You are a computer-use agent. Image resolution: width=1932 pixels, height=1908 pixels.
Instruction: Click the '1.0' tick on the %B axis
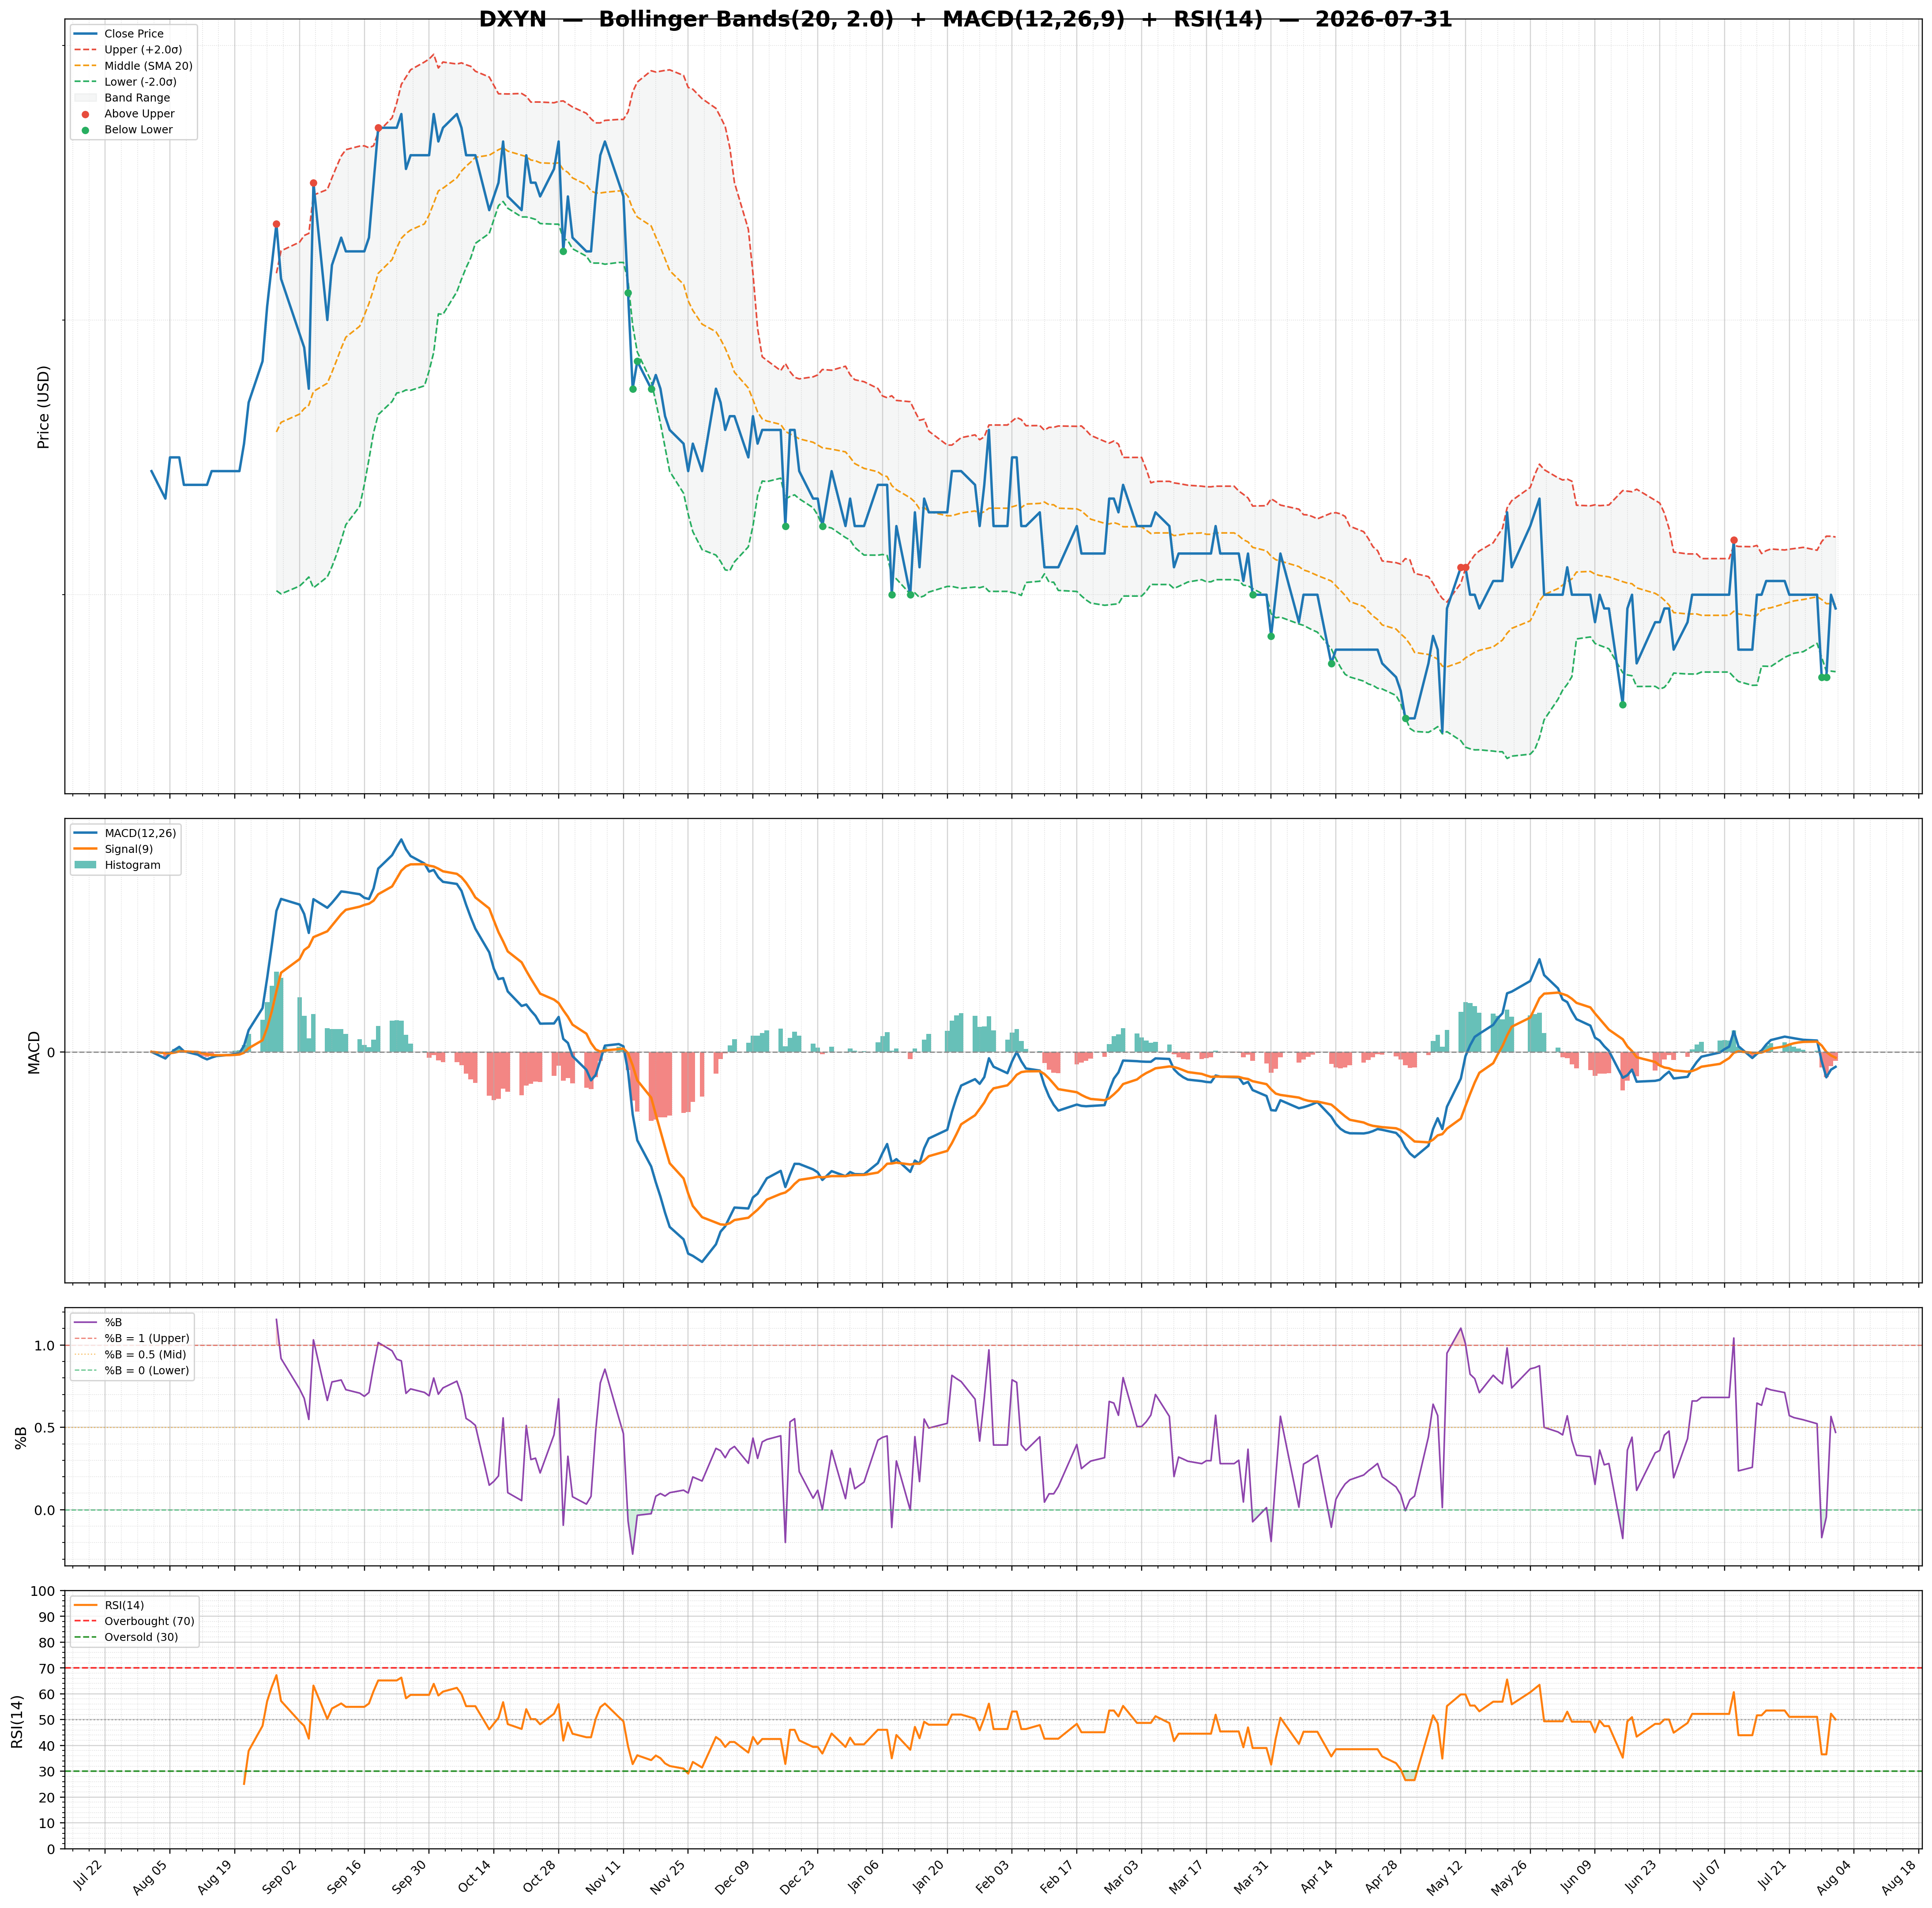(44, 1346)
